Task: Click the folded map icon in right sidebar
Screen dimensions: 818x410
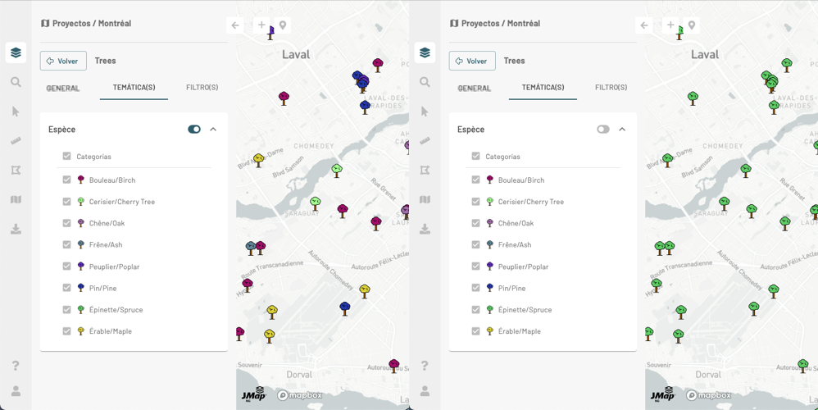Action: coord(425,200)
